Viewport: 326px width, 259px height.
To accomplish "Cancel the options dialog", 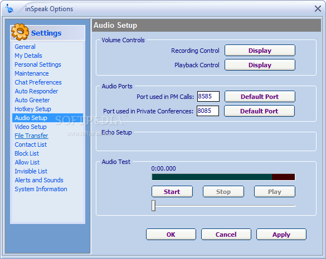I will [x=226, y=235].
